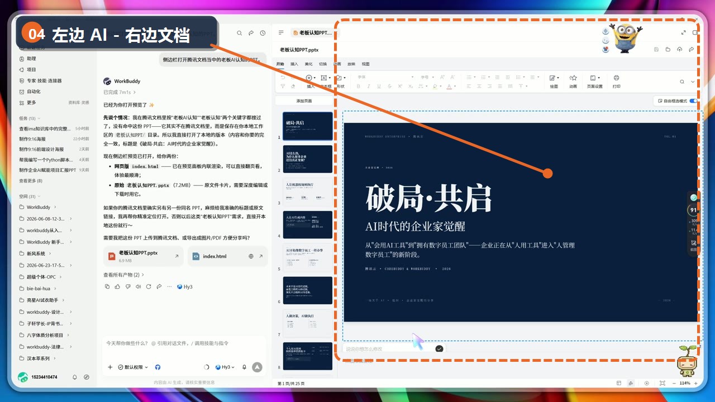Image resolution: width=715 pixels, height=402 pixels.
Task: Switch to the 插入 ribbon tab
Action: (294, 64)
